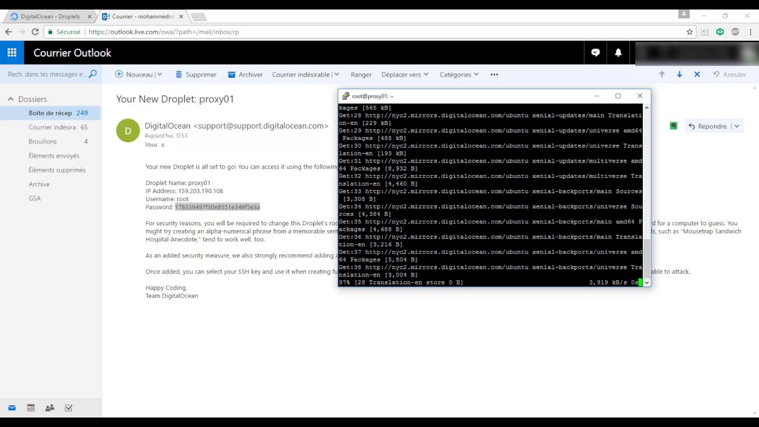This screenshot has height=427, width=759.
Task: Open Courrier indésirable folder
Action: [x=50, y=127]
